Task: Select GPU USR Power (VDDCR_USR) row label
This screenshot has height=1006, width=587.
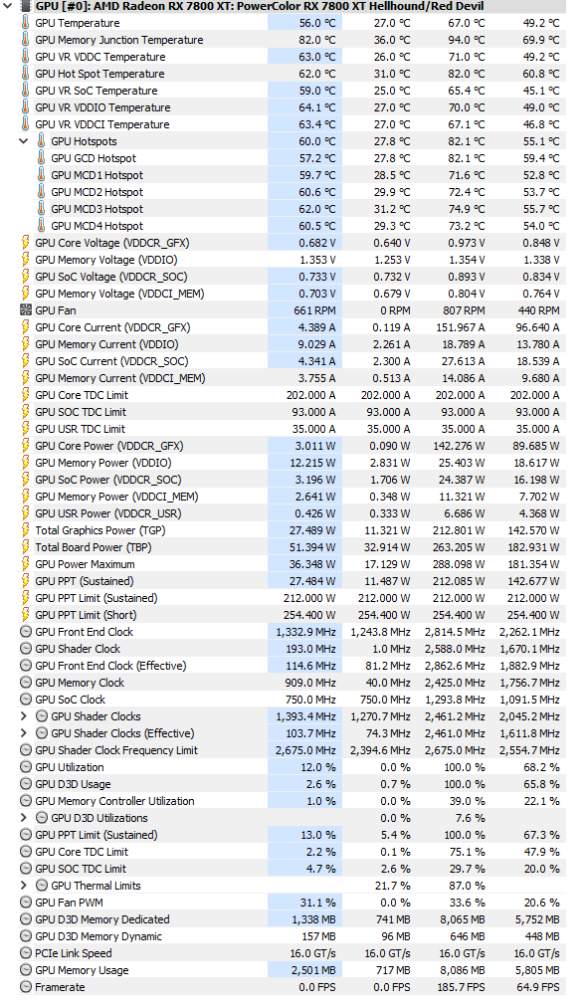Action: (x=108, y=513)
